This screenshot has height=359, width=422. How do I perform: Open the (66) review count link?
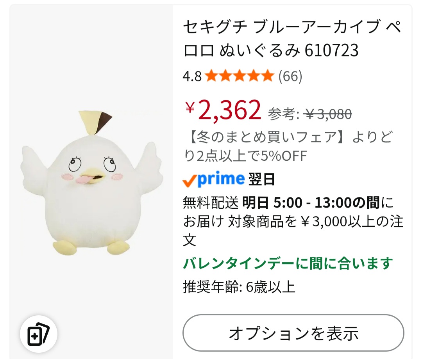[x=290, y=76]
